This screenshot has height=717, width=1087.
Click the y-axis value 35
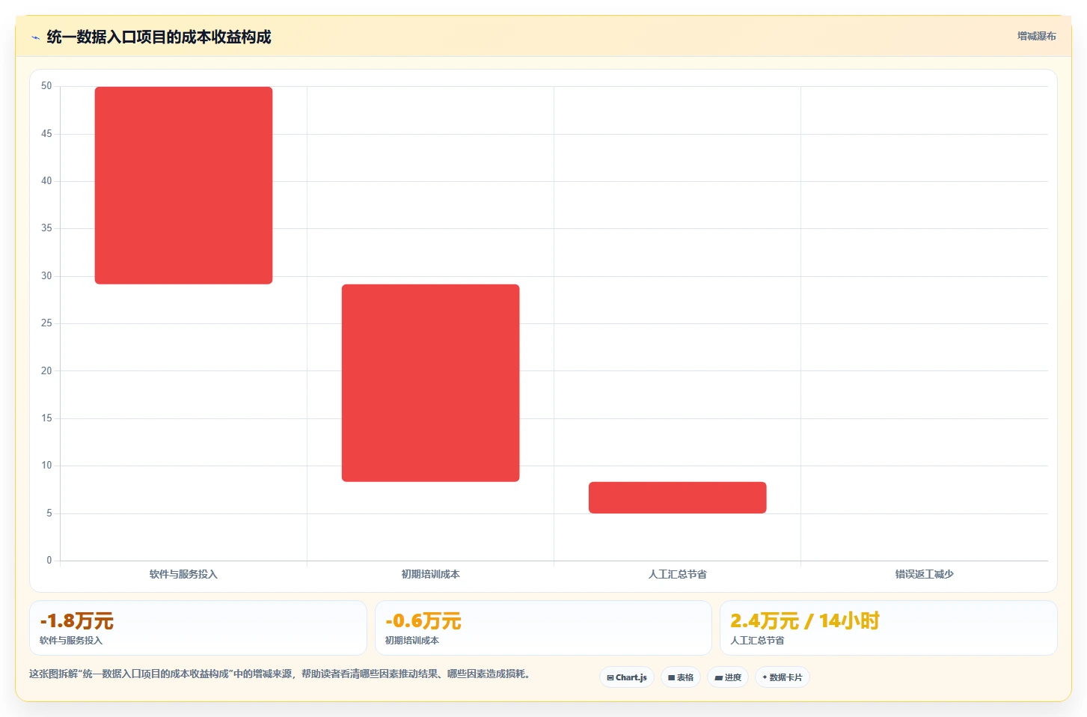pyautogui.click(x=46, y=228)
